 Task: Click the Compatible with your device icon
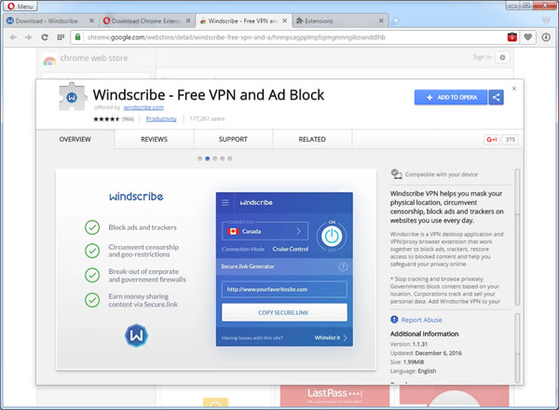tap(397, 174)
